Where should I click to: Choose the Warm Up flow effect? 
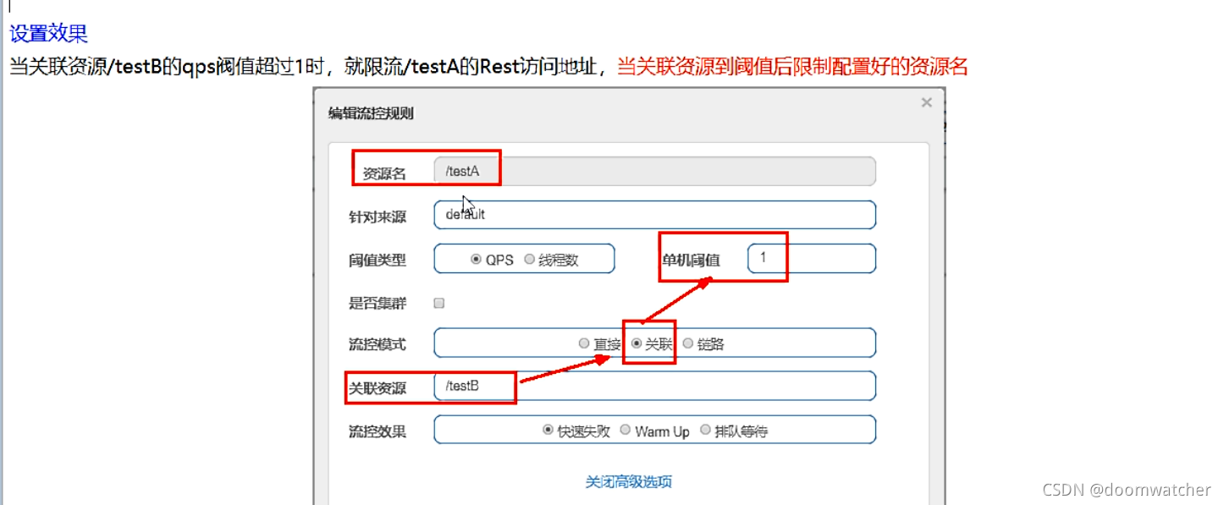(x=625, y=430)
